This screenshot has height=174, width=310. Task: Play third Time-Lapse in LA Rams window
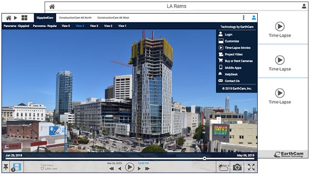[x=280, y=93]
